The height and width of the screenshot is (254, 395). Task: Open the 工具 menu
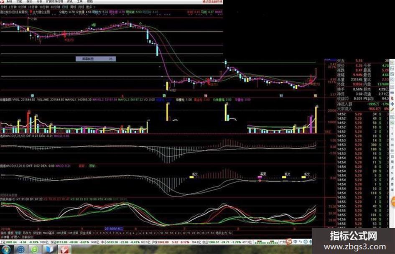80,2
